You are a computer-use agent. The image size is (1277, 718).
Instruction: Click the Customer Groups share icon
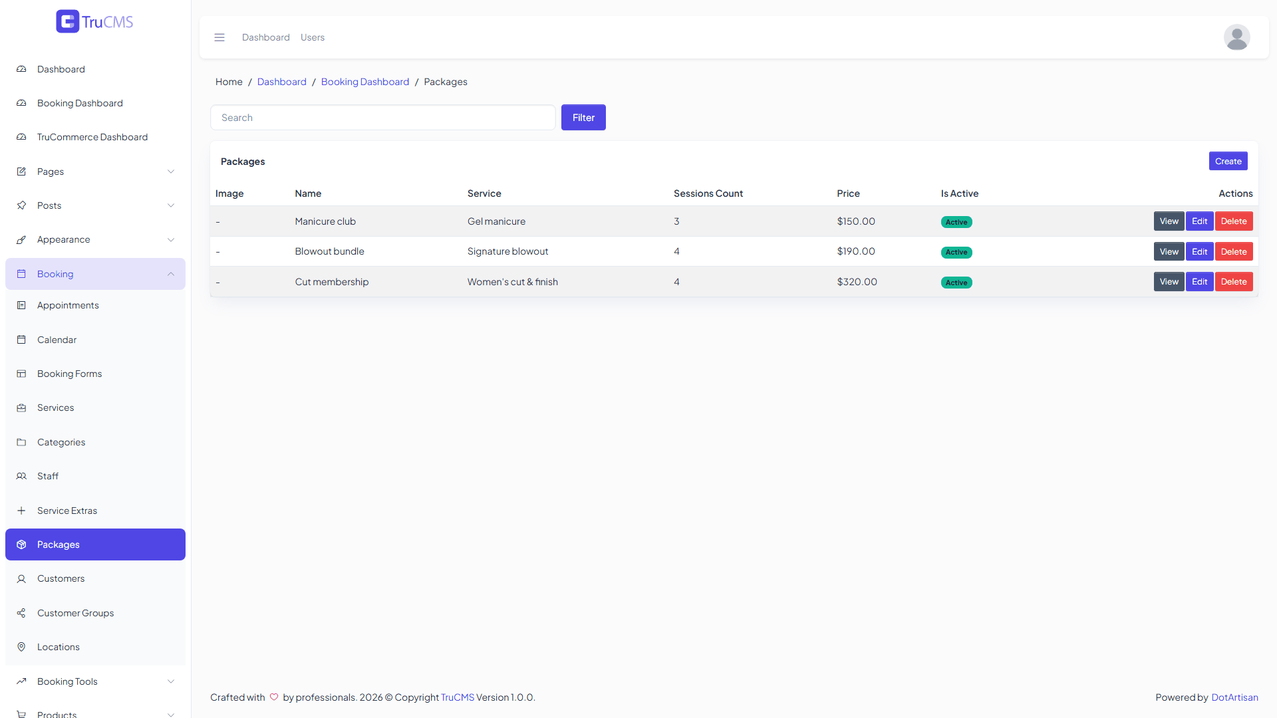pos(21,613)
